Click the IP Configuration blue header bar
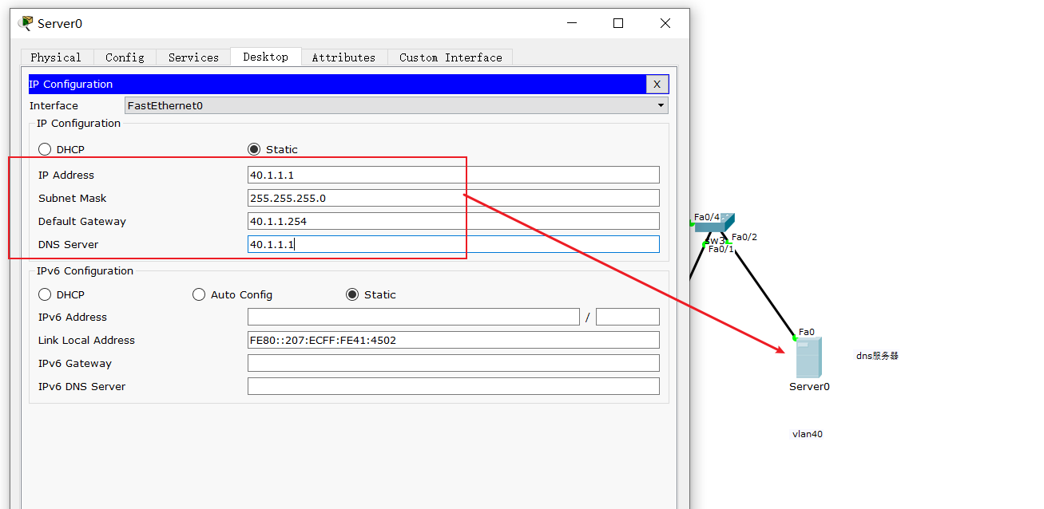Image resolution: width=1044 pixels, height=509 pixels. 337,84
